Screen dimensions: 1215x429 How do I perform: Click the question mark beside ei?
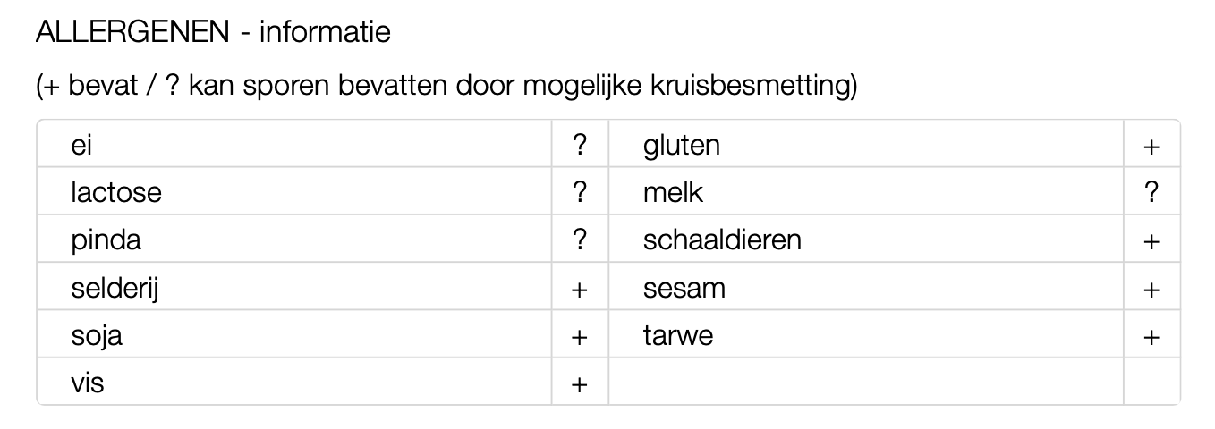coord(580,145)
